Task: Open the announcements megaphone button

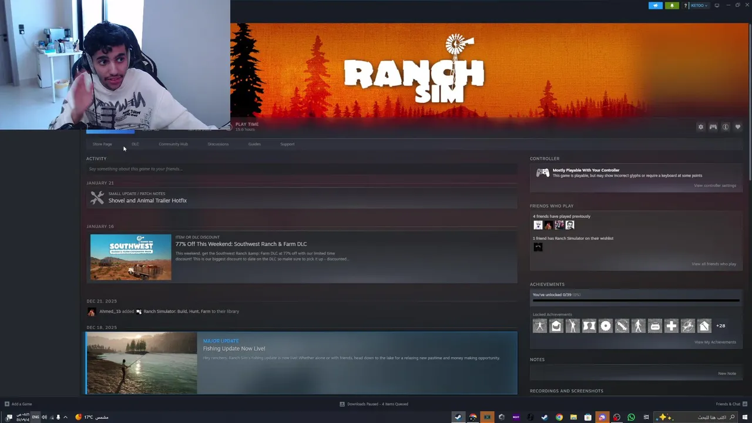Action: (656, 5)
